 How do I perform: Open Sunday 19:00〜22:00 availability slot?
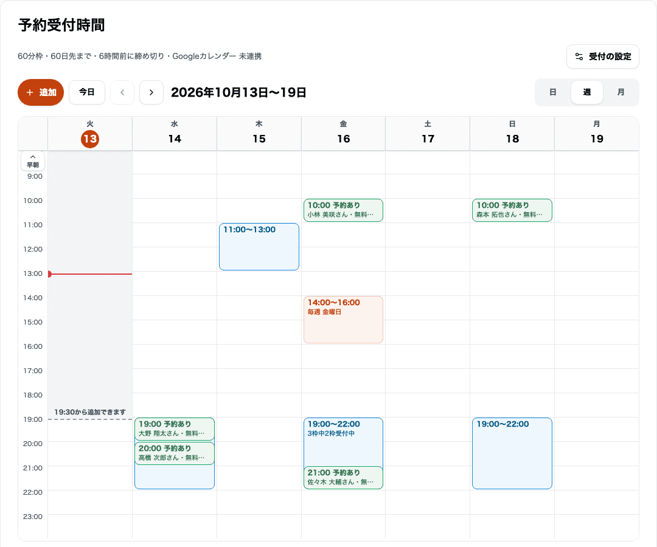(512, 453)
